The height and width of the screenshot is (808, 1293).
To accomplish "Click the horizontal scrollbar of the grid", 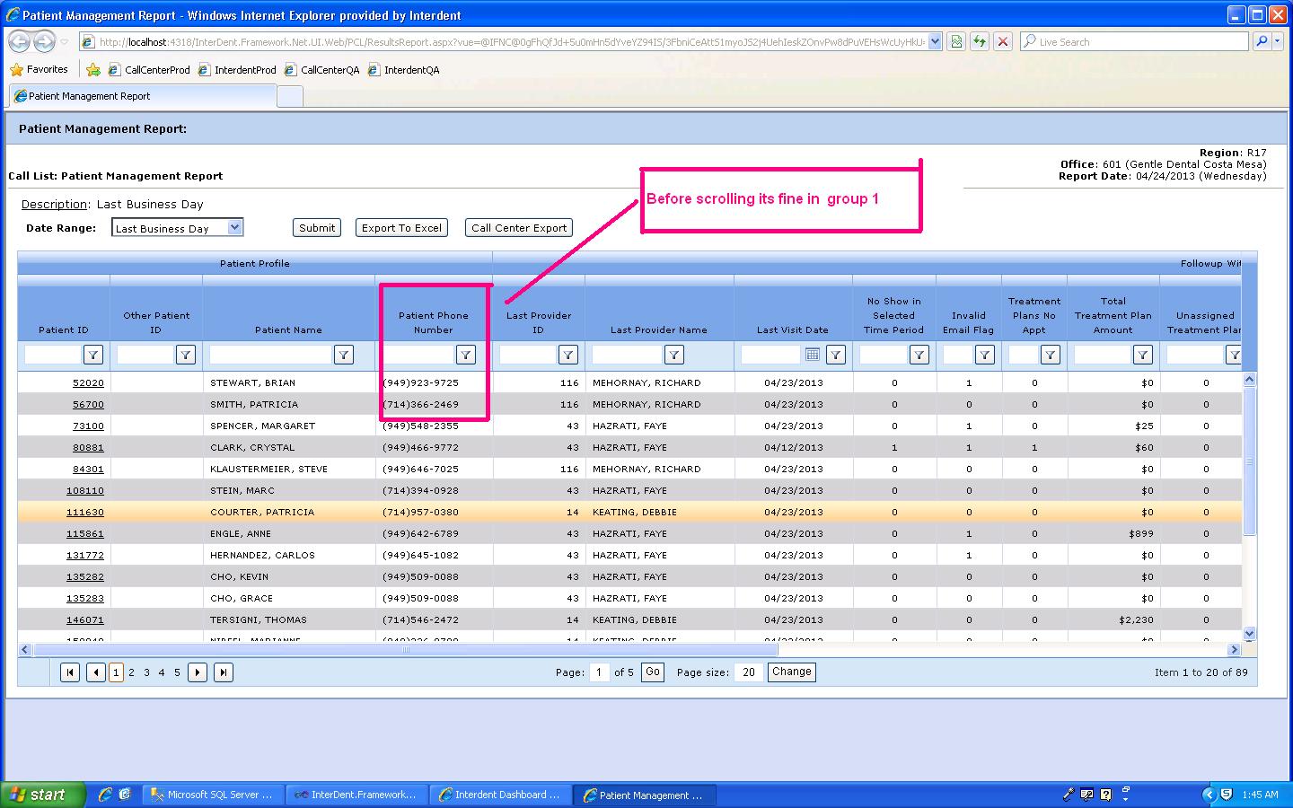I will tap(404, 649).
